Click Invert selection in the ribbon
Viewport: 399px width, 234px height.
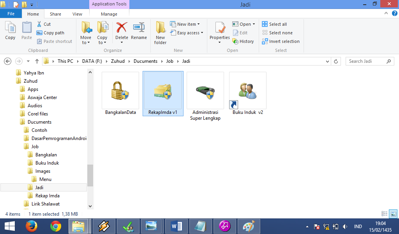pyautogui.click(x=281, y=41)
